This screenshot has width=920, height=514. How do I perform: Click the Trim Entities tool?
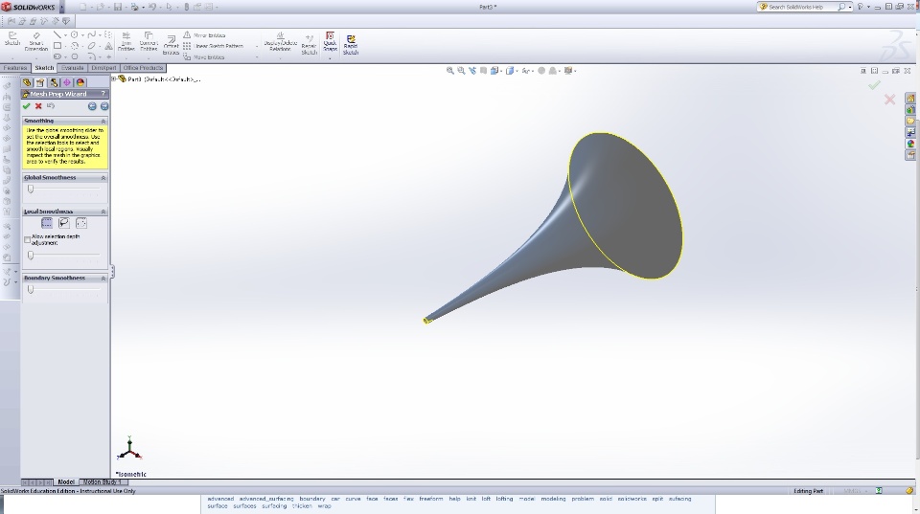click(x=126, y=41)
